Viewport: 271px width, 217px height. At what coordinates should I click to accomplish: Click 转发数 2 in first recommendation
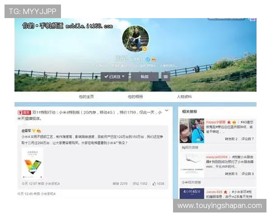pos(231,139)
